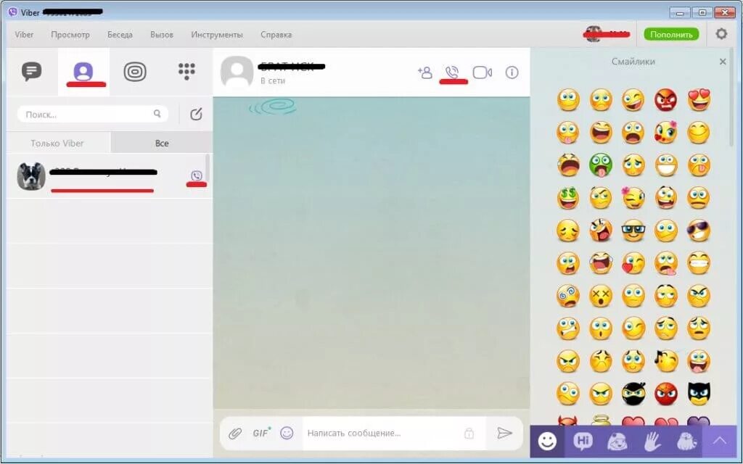Open the Viber menu
This screenshot has height=464, width=743.
[x=24, y=35]
